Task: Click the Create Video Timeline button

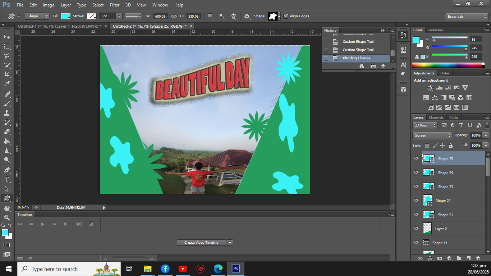Action: point(201,243)
